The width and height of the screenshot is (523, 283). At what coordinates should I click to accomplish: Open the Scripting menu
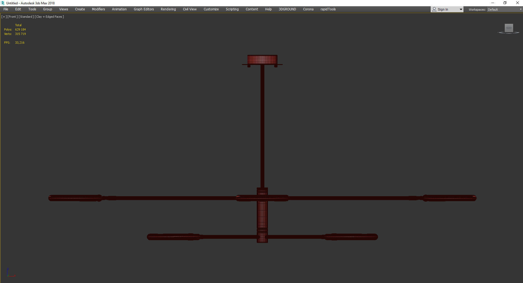click(x=232, y=9)
